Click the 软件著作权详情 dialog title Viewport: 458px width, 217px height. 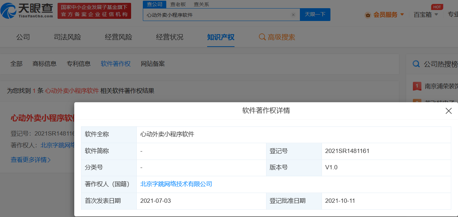pyautogui.click(x=266, y=111)
